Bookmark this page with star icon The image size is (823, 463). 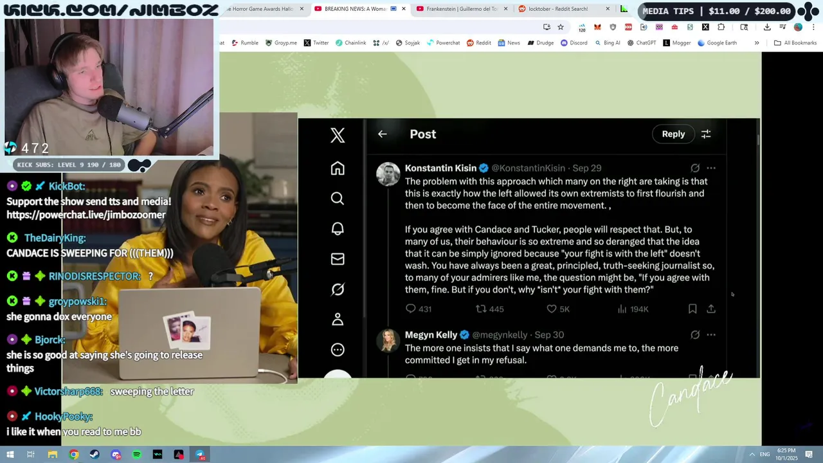(x=561, y=27)
